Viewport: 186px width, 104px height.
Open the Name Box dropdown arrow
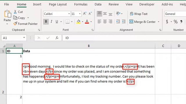(x=24, y=38)
